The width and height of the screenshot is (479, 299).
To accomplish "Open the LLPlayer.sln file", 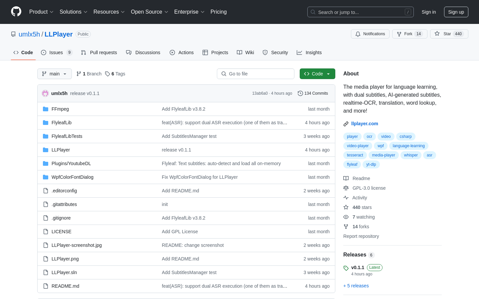I will (64, 272).
